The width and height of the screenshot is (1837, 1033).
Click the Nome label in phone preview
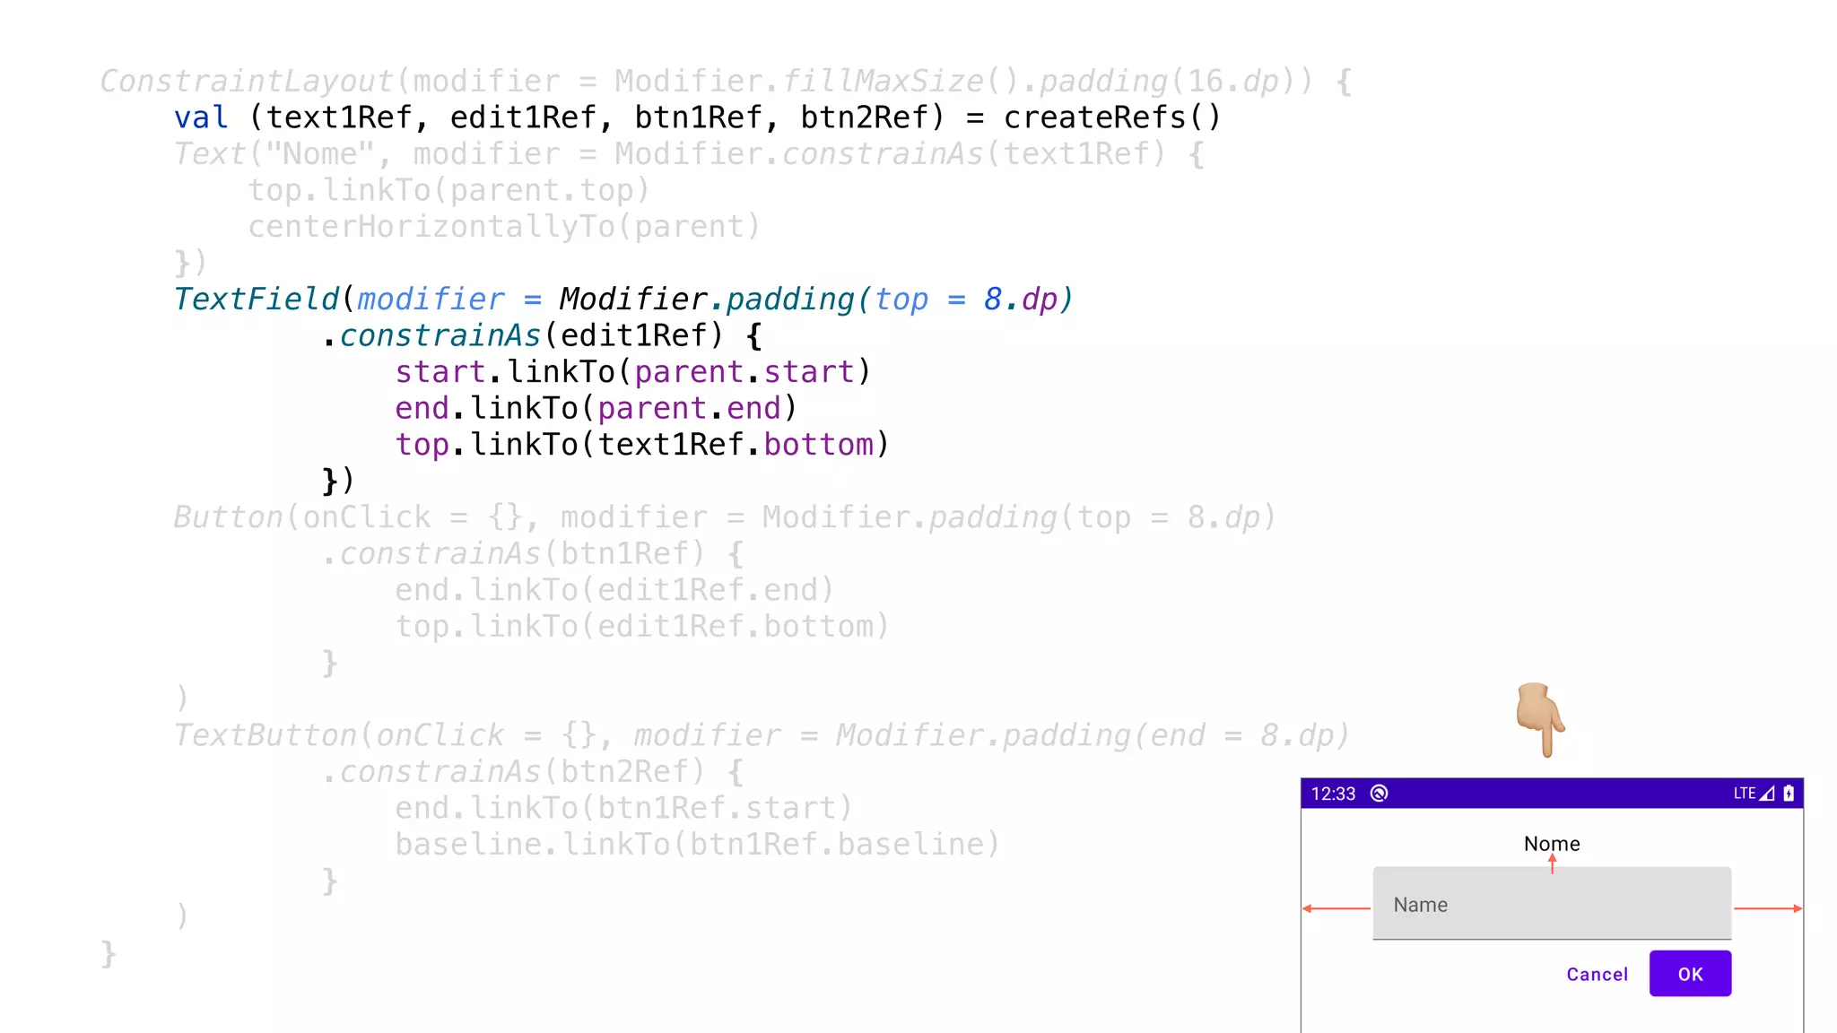click(x=1552, y=844)
